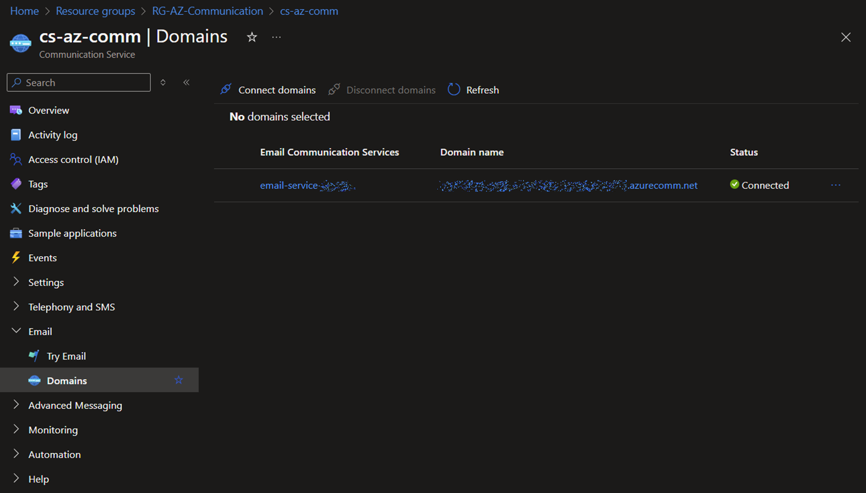
Task: Click the Connected status text
Action: tap(765, 185)
